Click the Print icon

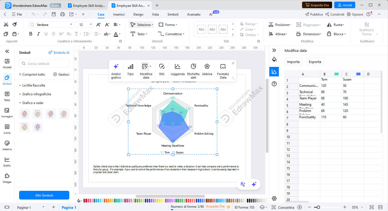pyautogui.click(x=62, y=14)
